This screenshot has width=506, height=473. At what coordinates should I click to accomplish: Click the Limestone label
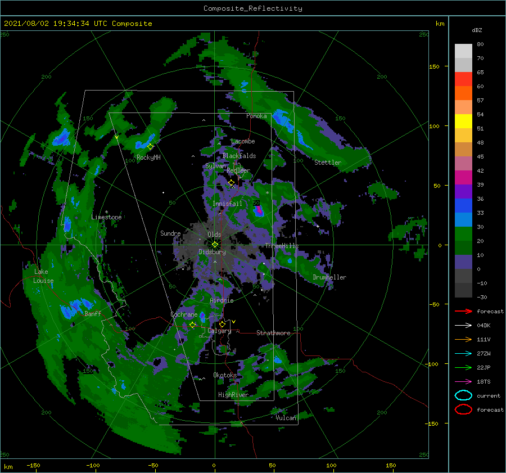point(106,217)
